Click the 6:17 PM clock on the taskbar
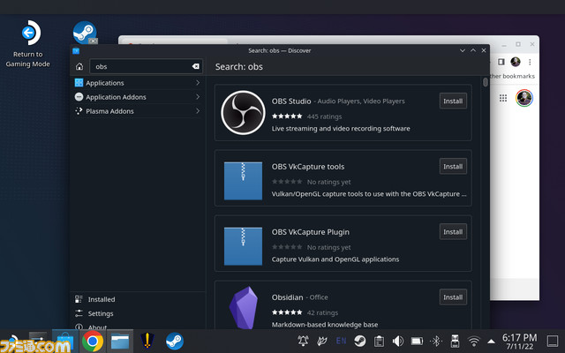Image resolution: width=565 pixels, height=353 pixels. coord(519,337)
